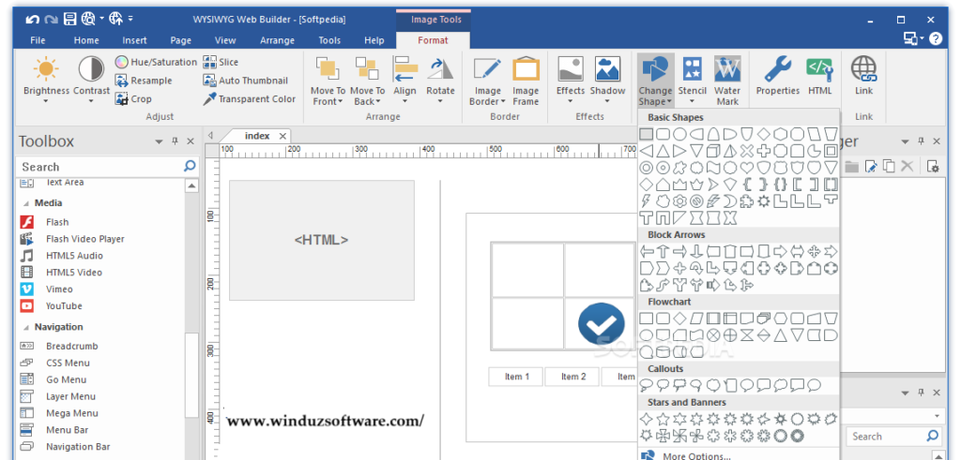Open the Tools ribbon tab
The image size is (961, 460).
[x=329, y=40]
